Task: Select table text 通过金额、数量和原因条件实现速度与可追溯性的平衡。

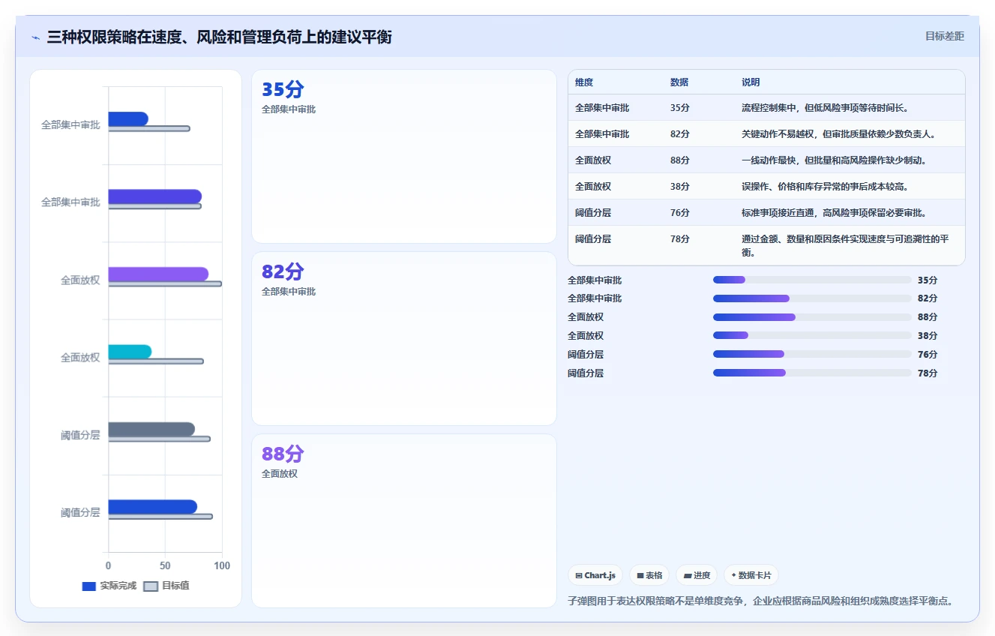Action: (845, 246)
